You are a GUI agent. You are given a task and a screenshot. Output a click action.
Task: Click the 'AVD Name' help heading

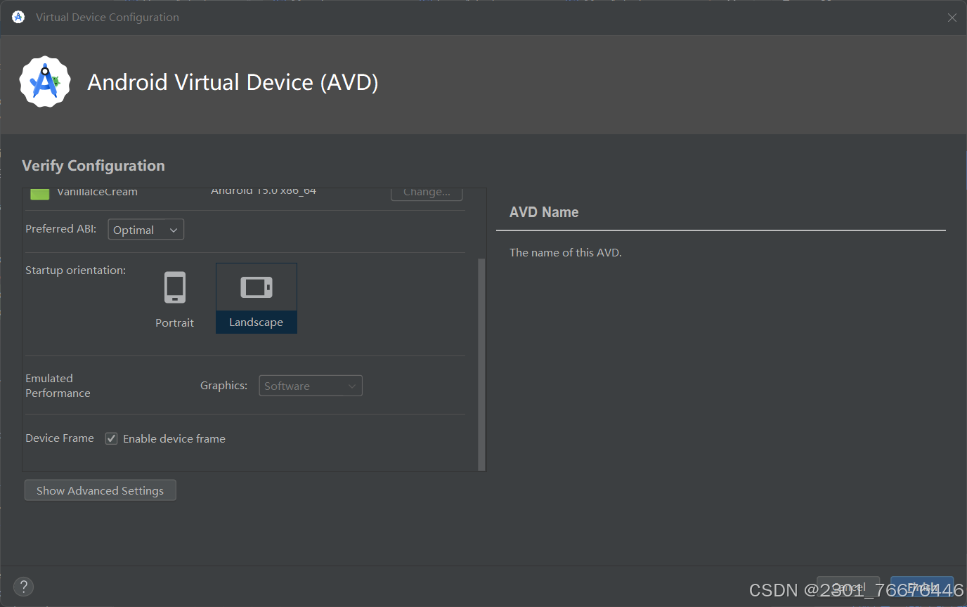click(x=544, y=212)
